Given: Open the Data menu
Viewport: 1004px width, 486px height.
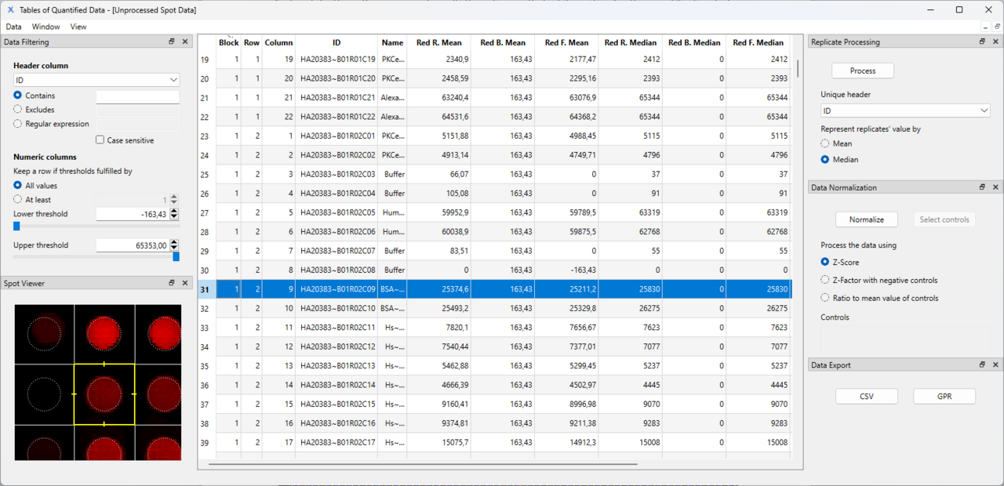Looking at the screenshot, I should (x=13, y=26).
